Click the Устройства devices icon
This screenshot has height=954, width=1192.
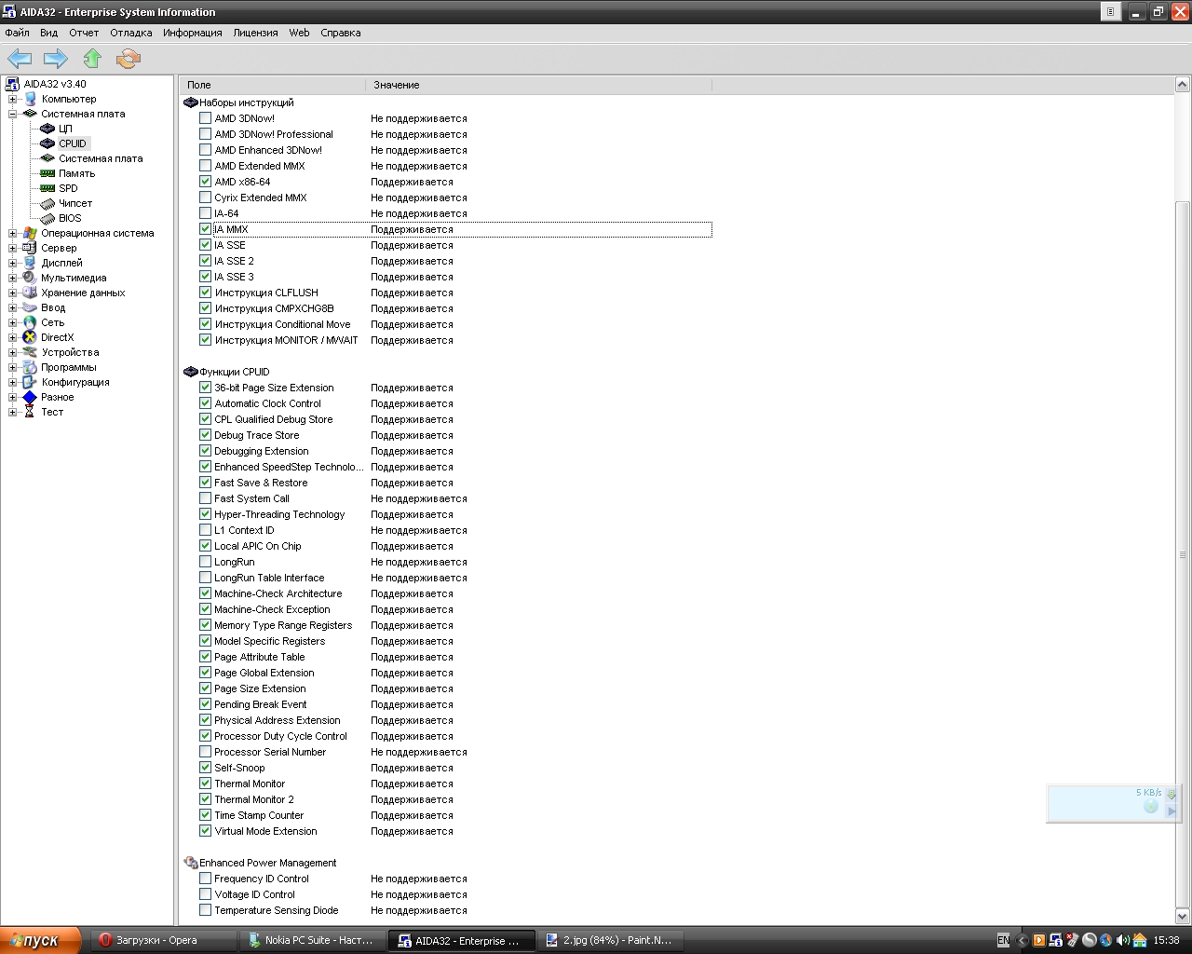[30, 352]
